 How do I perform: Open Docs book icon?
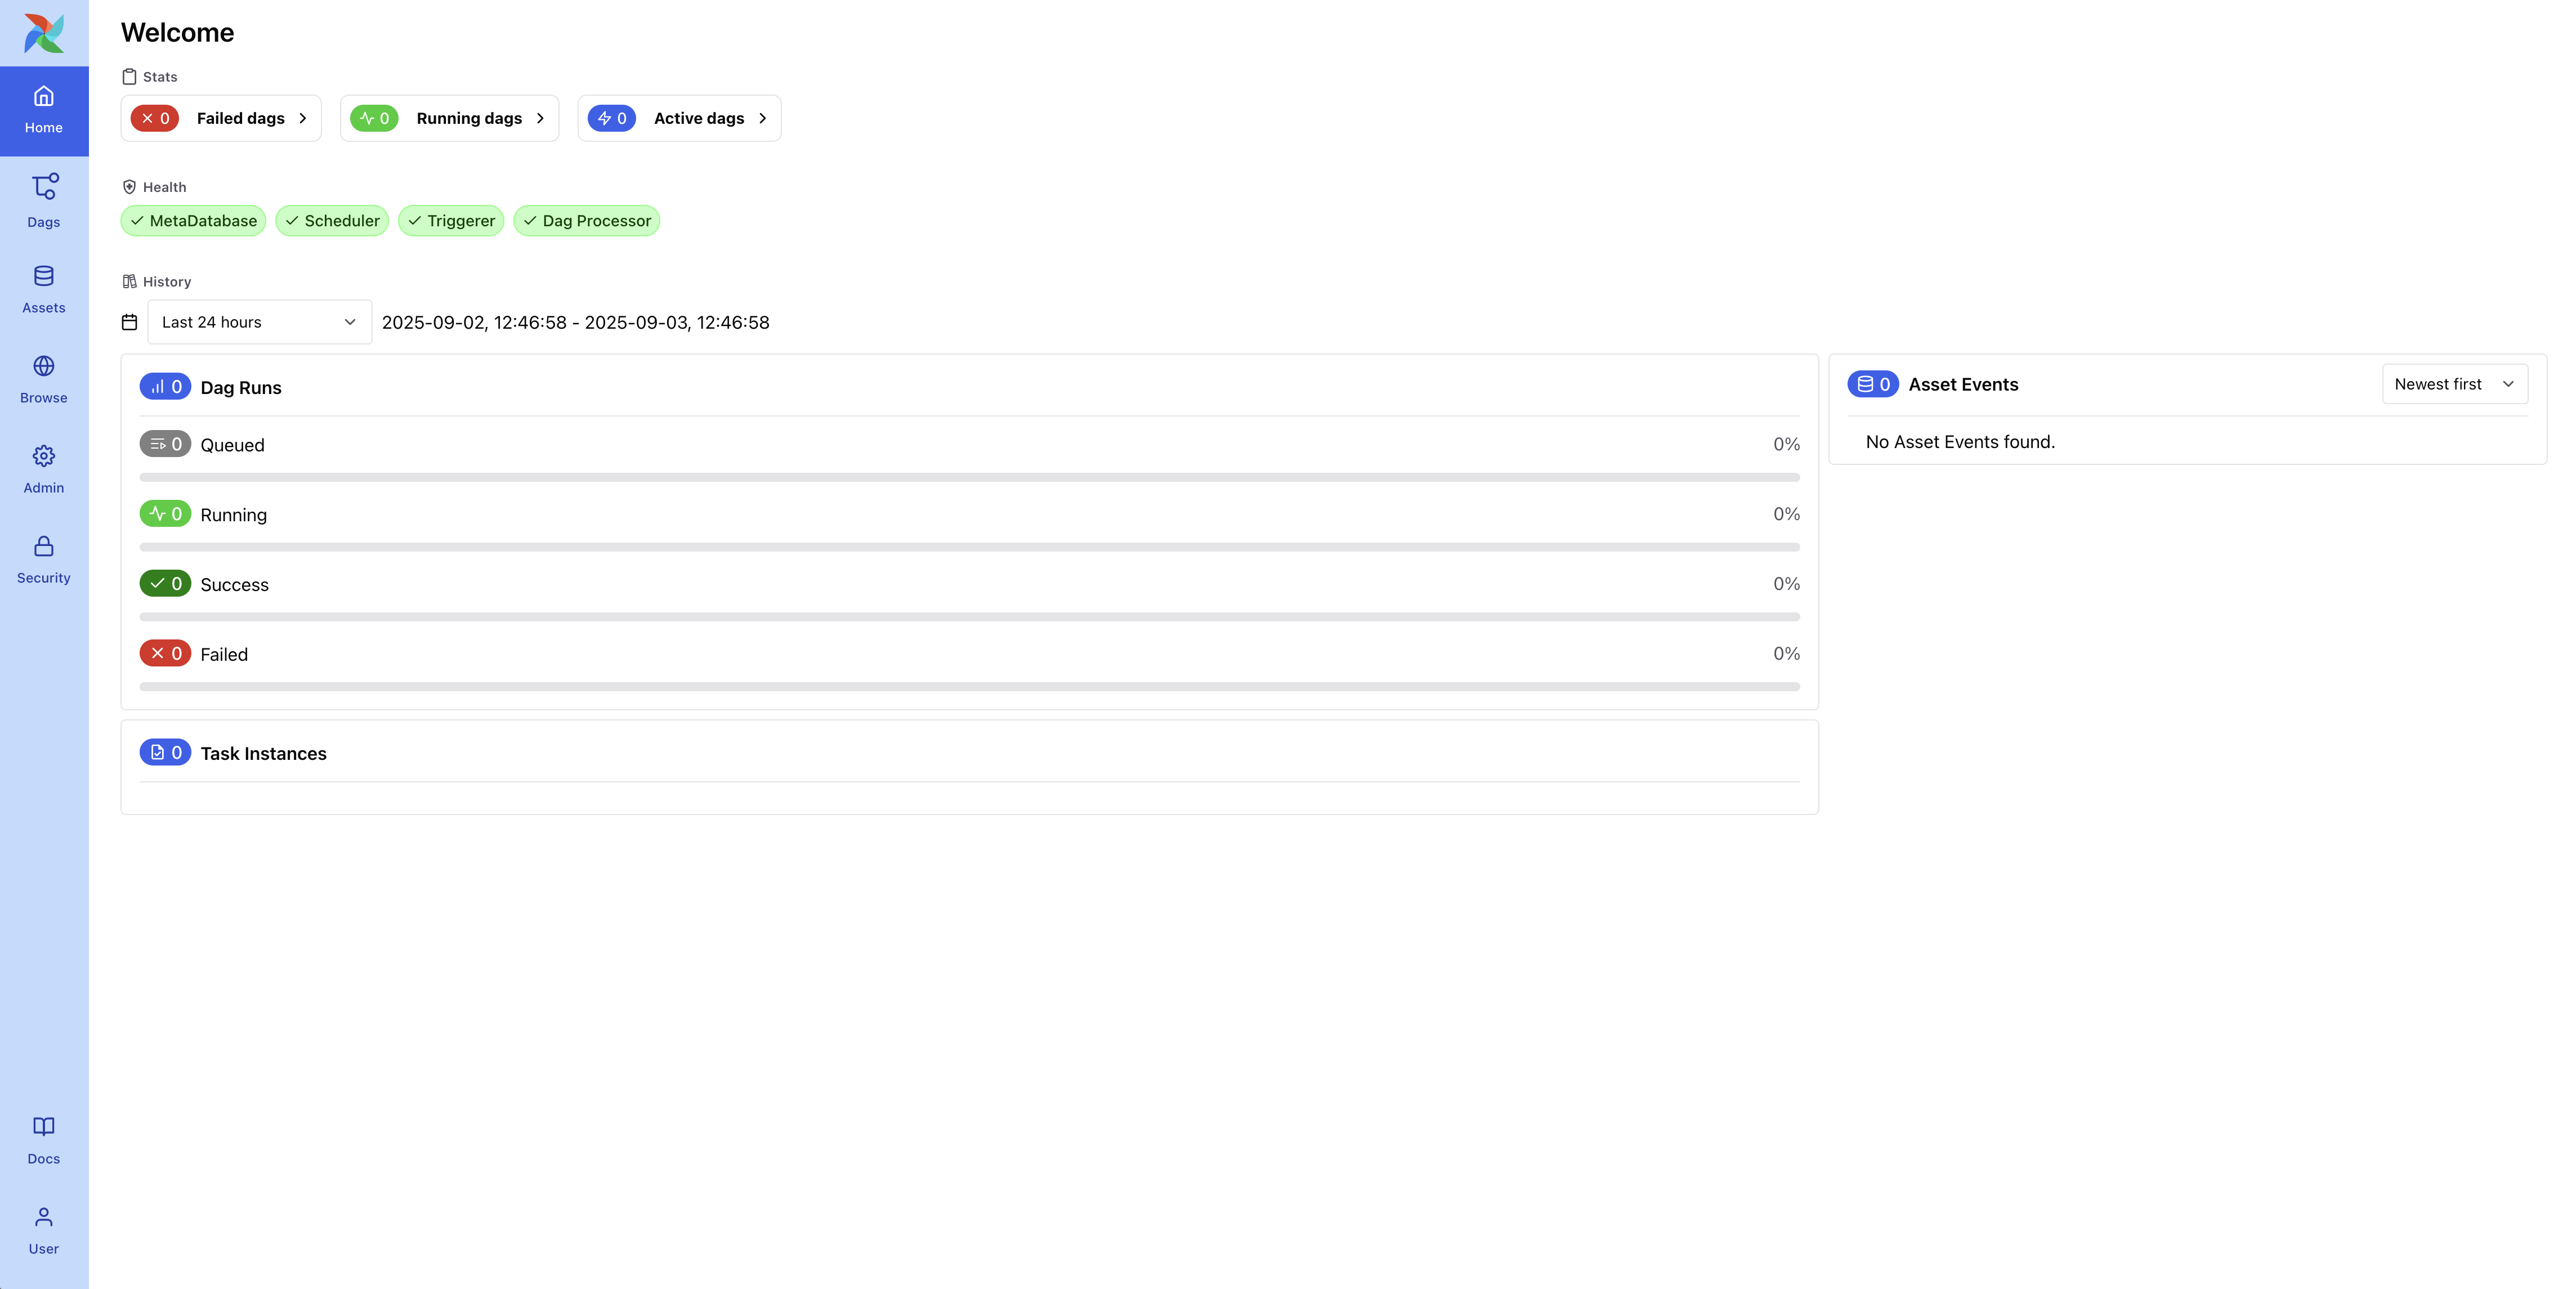click(x=44, y=1140)
